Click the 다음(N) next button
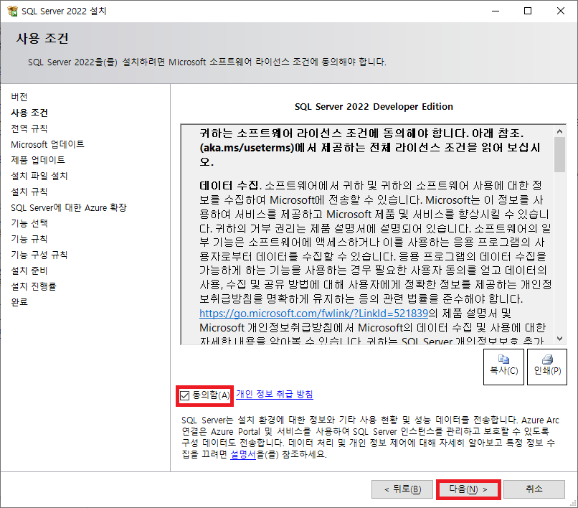This screenshot has height=508, width=578. [x=468, y=489]
